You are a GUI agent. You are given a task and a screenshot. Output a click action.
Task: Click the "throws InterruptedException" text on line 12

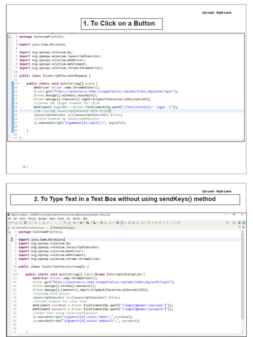point(118,274)
